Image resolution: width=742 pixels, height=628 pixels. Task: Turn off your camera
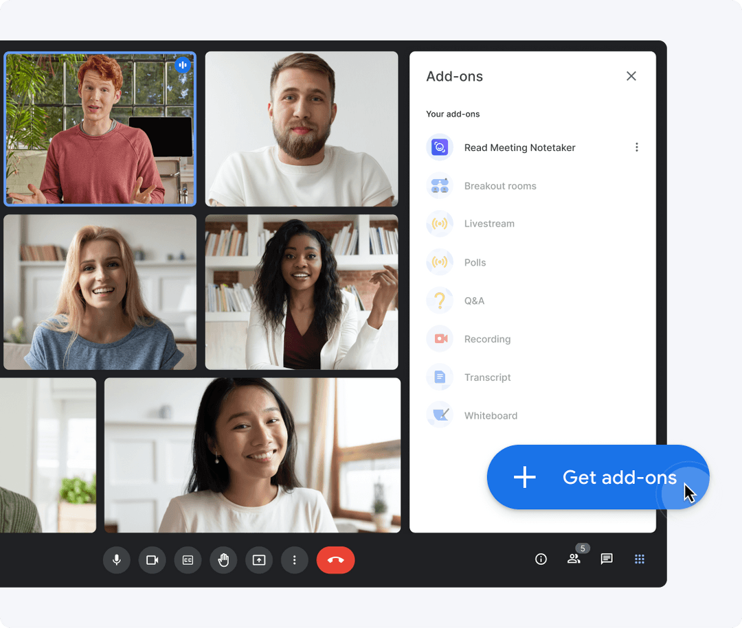click(x=152, y=560)
